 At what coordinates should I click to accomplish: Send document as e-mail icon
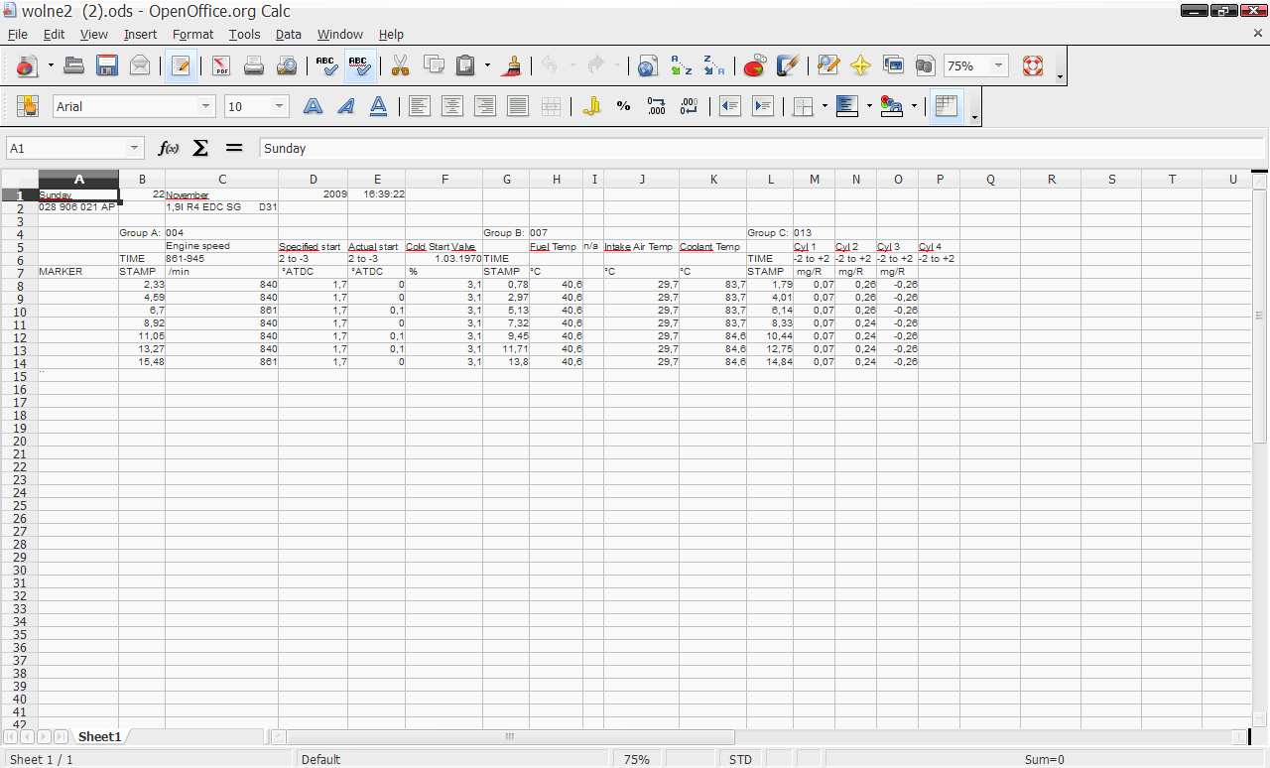[140, 66]
